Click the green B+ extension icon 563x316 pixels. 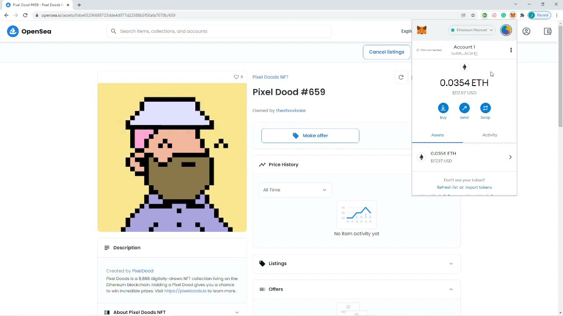click(485, 15)
